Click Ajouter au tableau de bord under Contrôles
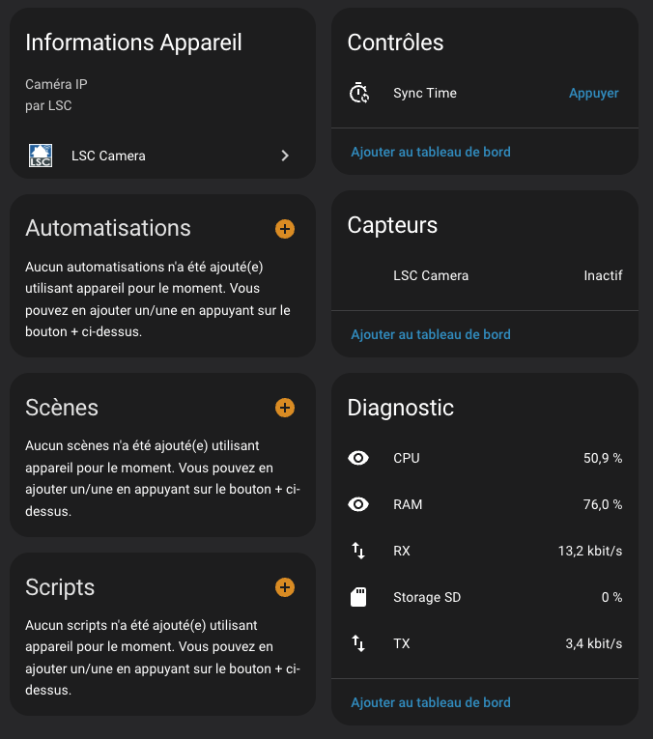The height and width of the screenshot is (739, 653). pyautogui.click(x=431, y=152)
